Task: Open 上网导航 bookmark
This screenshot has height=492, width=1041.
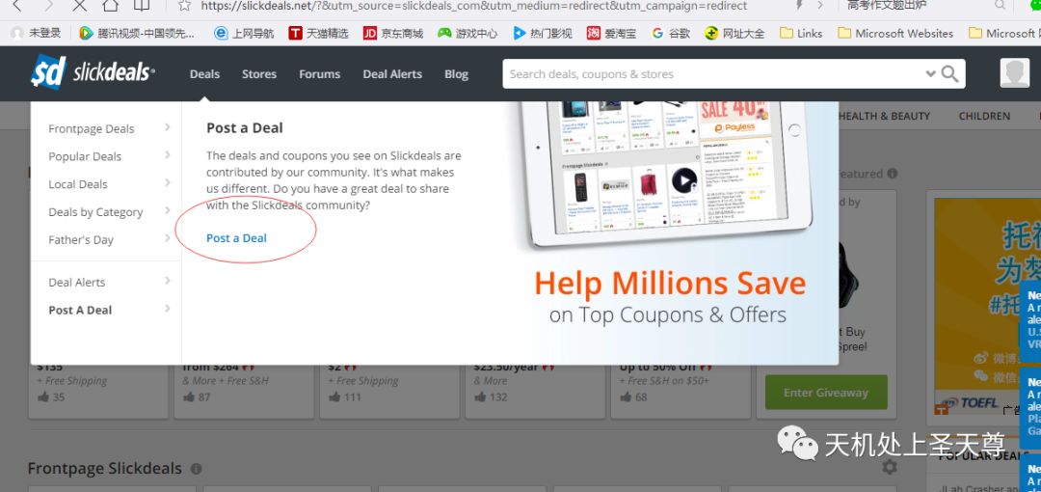Action: pyautogui.click(x=244, y=33)
